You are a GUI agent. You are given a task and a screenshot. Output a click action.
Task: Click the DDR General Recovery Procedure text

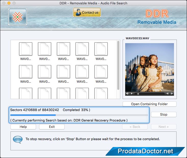click(99, 120)
